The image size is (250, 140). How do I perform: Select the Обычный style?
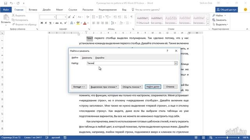(143, 20)
